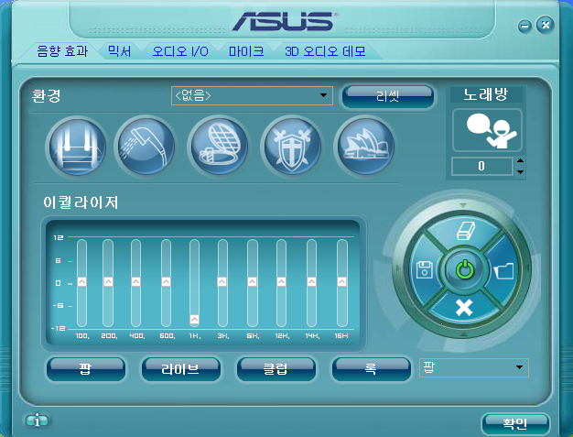Decrease karaoke key value with down arrow

[521, 172]
